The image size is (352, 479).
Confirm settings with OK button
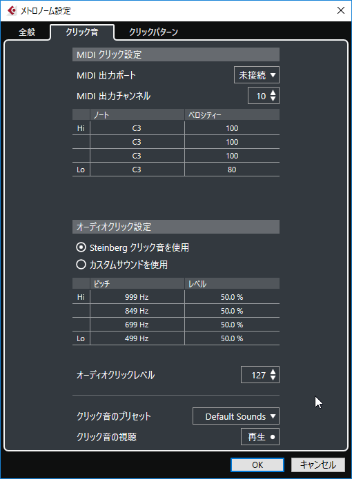coord(257,465)
